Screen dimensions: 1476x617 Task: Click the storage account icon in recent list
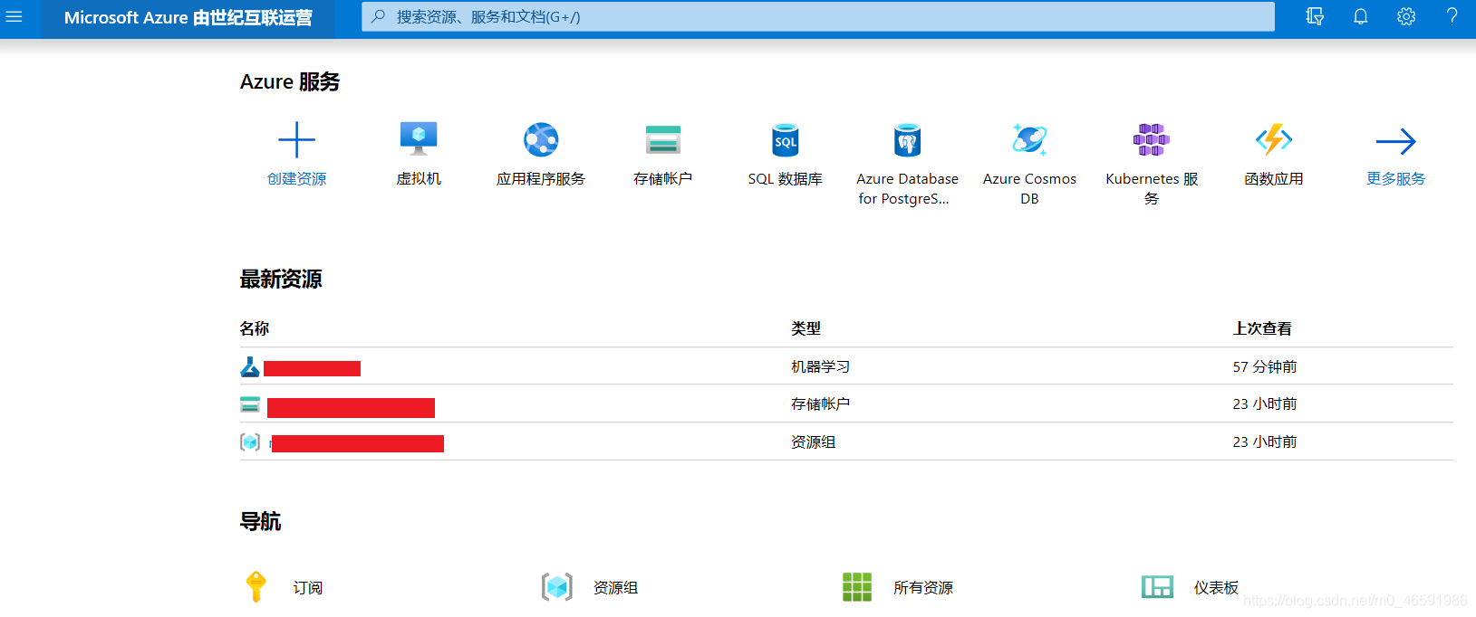point(250,404)
